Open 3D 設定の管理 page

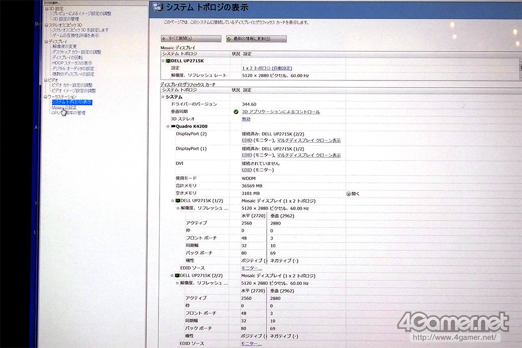pos(66,19)
